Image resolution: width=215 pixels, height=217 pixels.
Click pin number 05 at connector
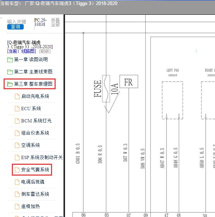pyautogui.click(x=107, y=215)
